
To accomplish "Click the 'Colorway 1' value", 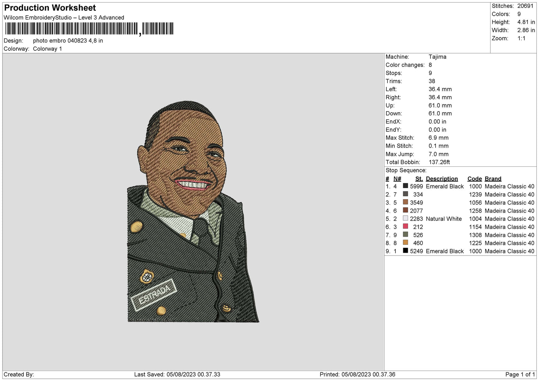I will coord(47,49).
